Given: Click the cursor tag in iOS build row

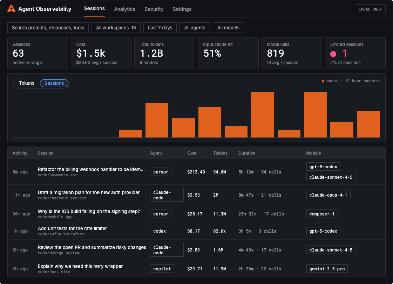Looking at the screenshot, I should pos(161,214).
